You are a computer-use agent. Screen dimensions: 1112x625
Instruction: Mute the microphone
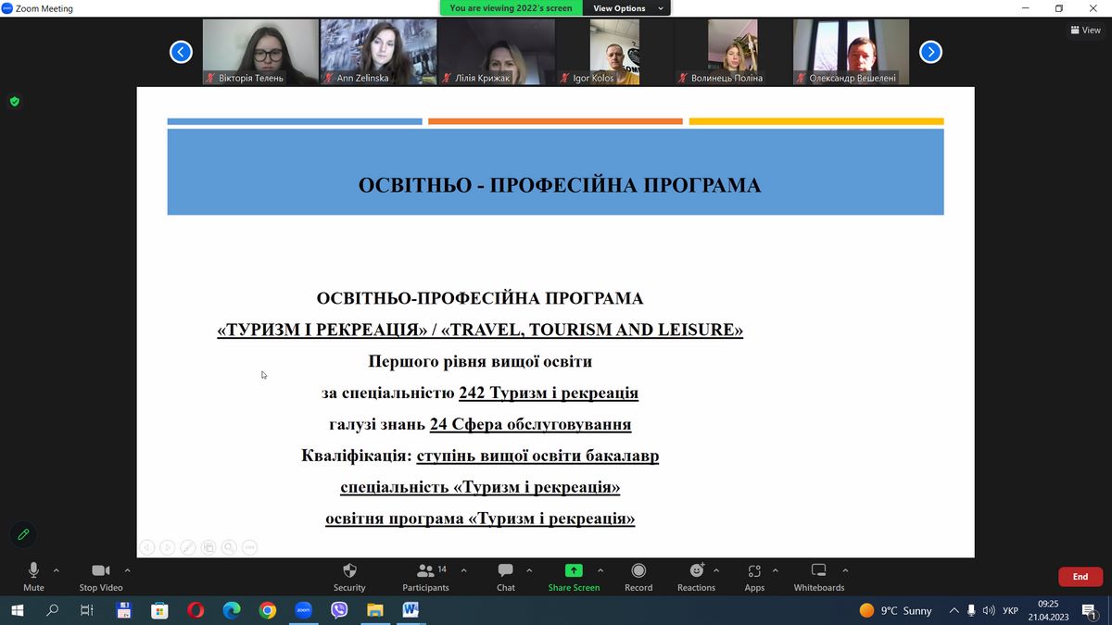coord(33,576)
